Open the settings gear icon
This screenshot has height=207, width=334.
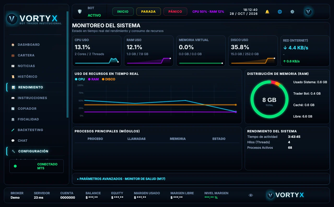292,12
